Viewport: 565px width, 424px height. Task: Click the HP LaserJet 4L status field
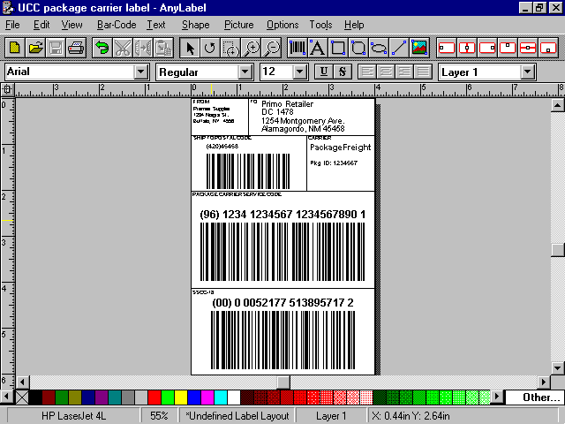pyautogui.click(x=73, y=416)
